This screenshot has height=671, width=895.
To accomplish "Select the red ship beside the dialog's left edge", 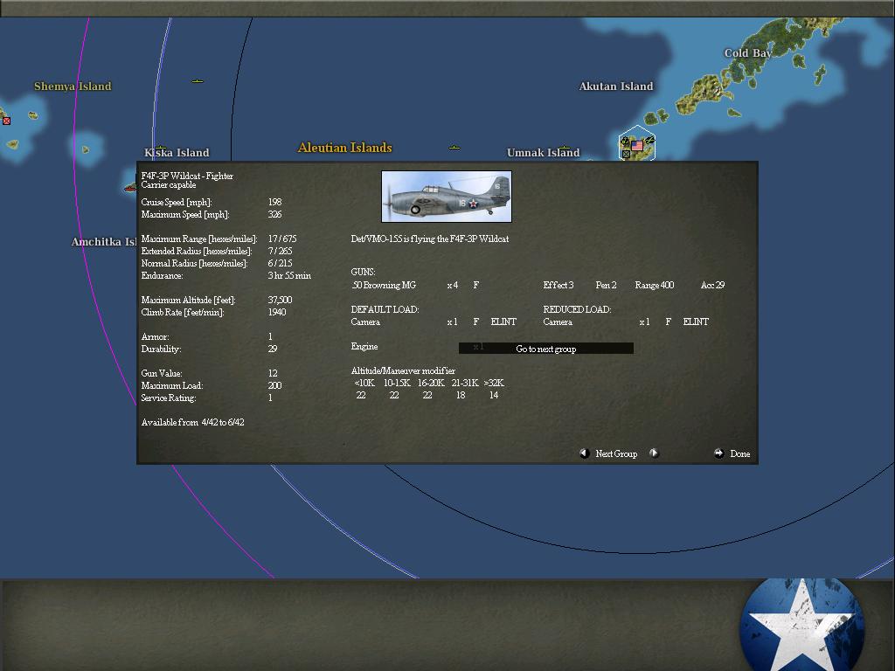I will (x=130, y=189).
